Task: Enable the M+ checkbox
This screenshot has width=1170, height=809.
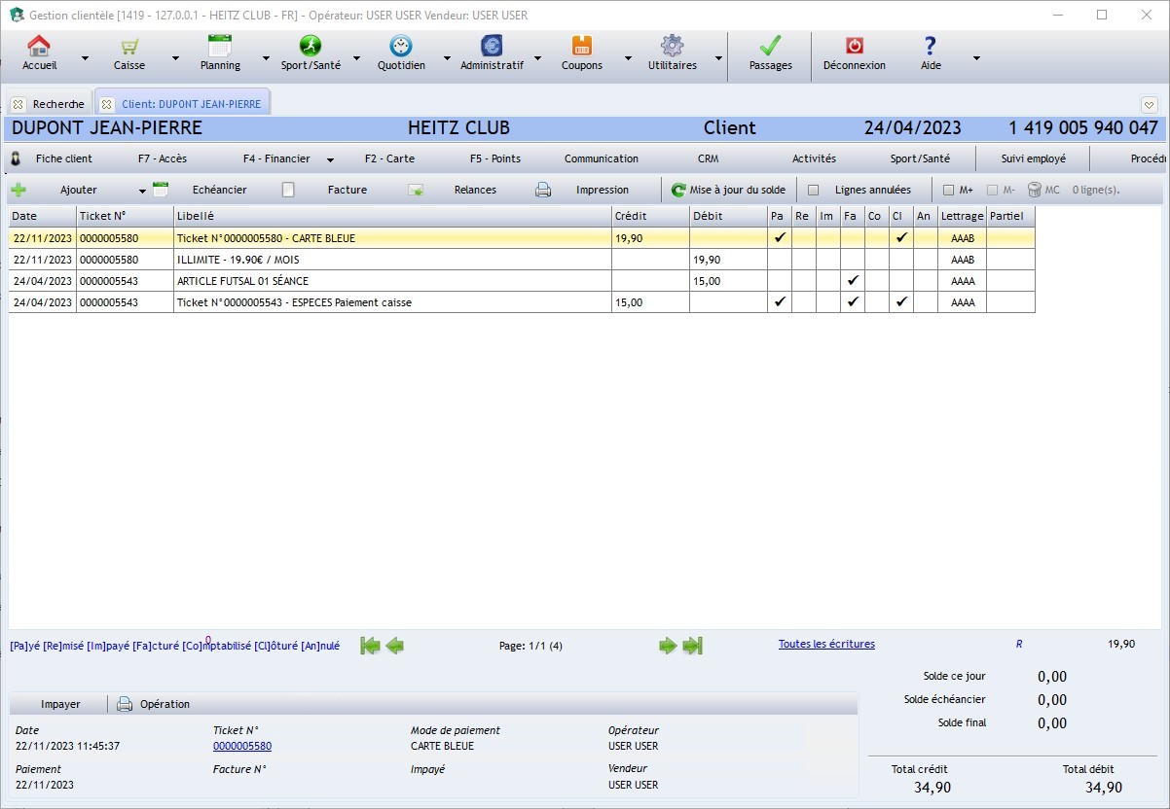Action: tap(949, 189)
